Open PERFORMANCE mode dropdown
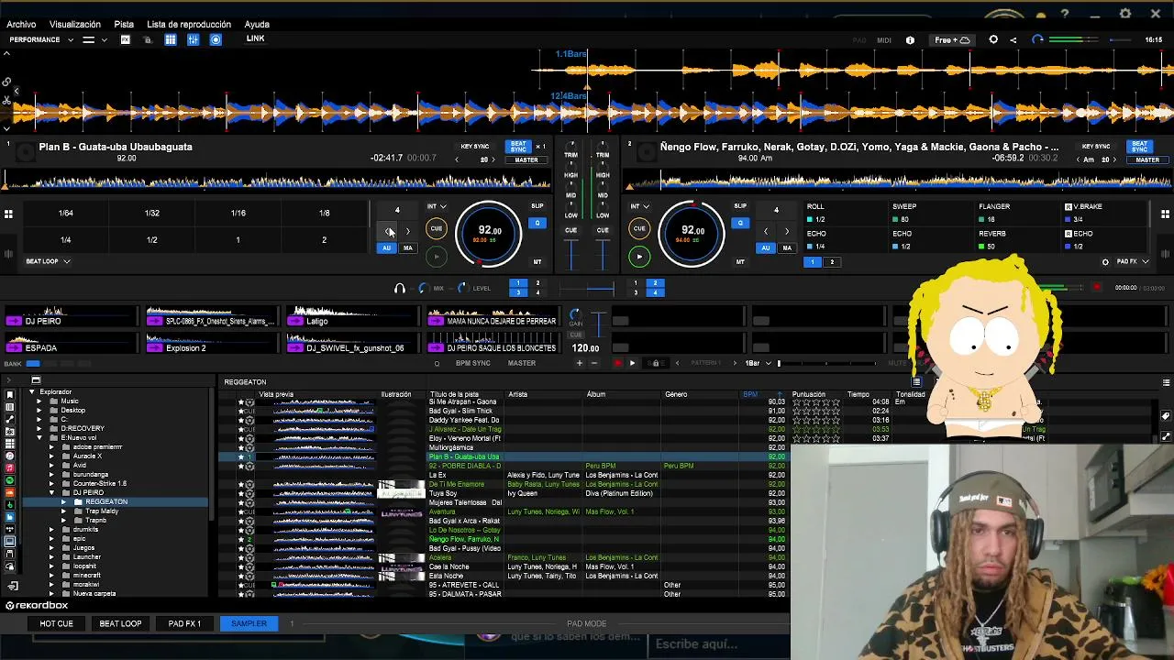 [40, 40]
